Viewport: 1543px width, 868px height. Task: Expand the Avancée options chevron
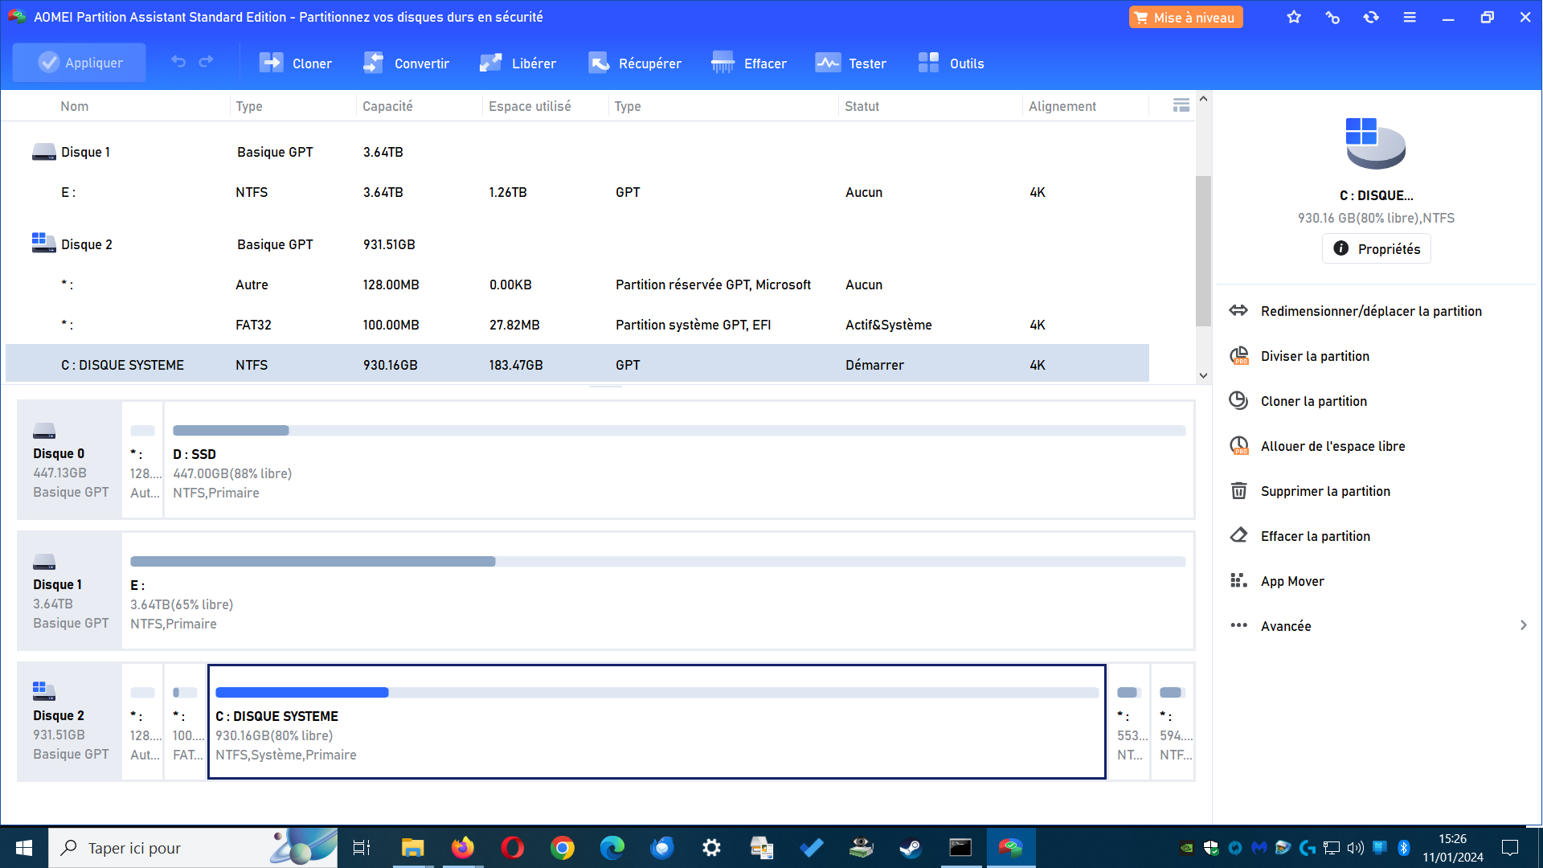1523,625
